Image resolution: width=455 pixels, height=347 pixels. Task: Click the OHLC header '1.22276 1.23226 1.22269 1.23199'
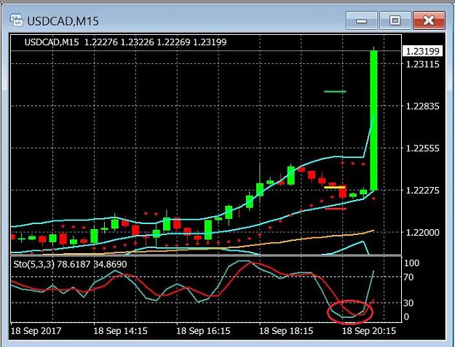[155, 42]
